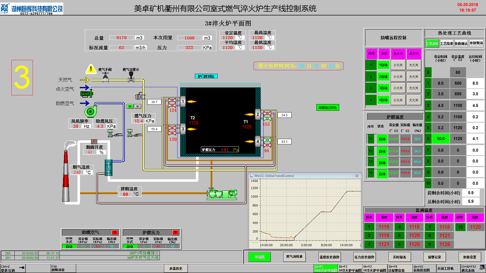Click the red question mark in 炉膛压力 panel

click(175, 232)
